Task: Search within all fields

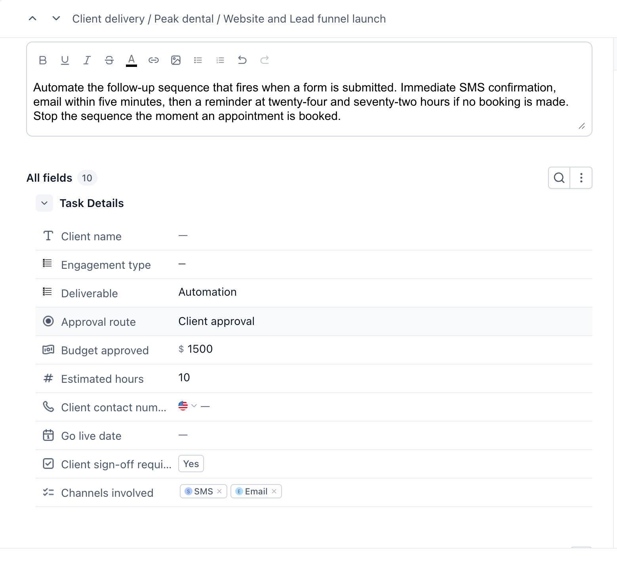Action: [559, 178]
